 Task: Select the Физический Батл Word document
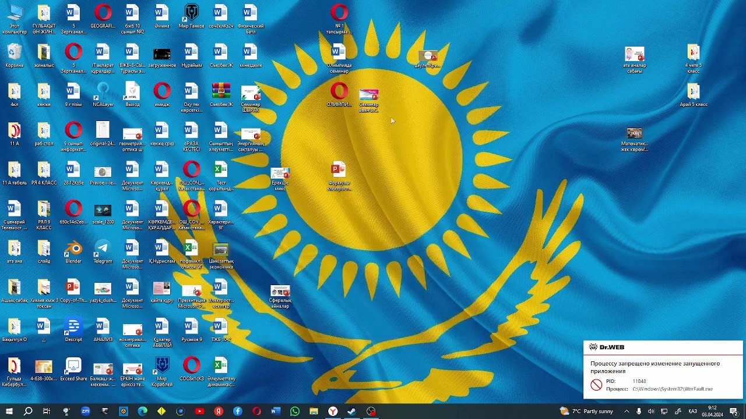coord(251,20)
